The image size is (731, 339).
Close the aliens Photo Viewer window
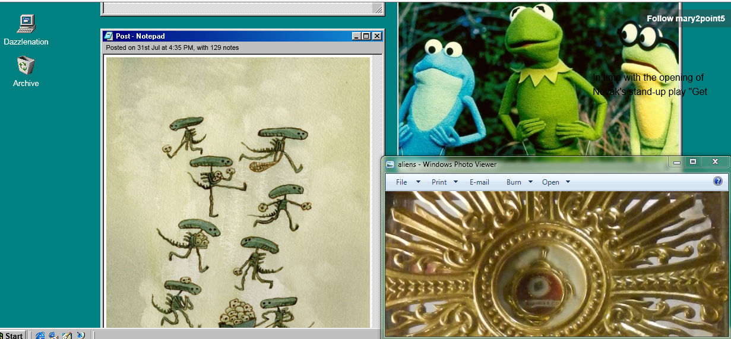[714, 162]
